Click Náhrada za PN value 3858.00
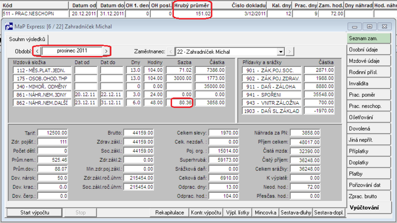The height and width of the screenshot is (223, 397). click(x=305, y=133)
